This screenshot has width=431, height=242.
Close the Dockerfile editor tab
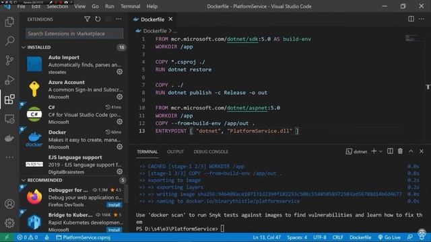point(170,19)
